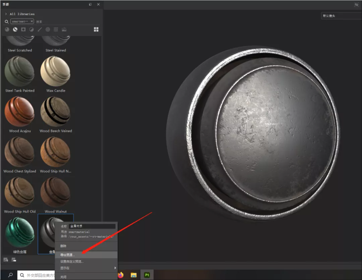Filter assets by Smart masks icon
The width and height of the screenshot is (362, 280).
pyautogui.click(x=23, y=29)
